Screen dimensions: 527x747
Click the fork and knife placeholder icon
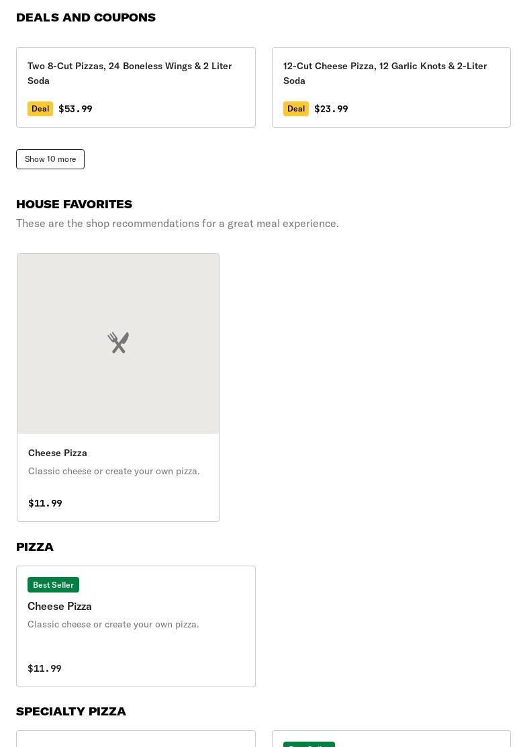pos(118,343)
